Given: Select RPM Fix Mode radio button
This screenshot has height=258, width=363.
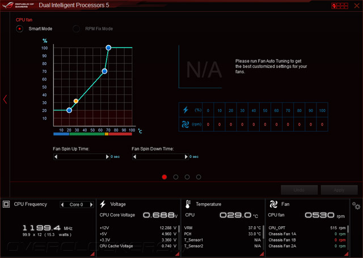Looking at the screenshot, I should click(76, 29).
